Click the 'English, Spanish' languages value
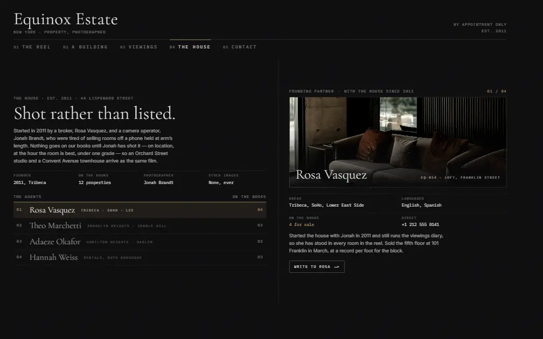The width and height of the screenshot is (543, 339). pos(421,205)
